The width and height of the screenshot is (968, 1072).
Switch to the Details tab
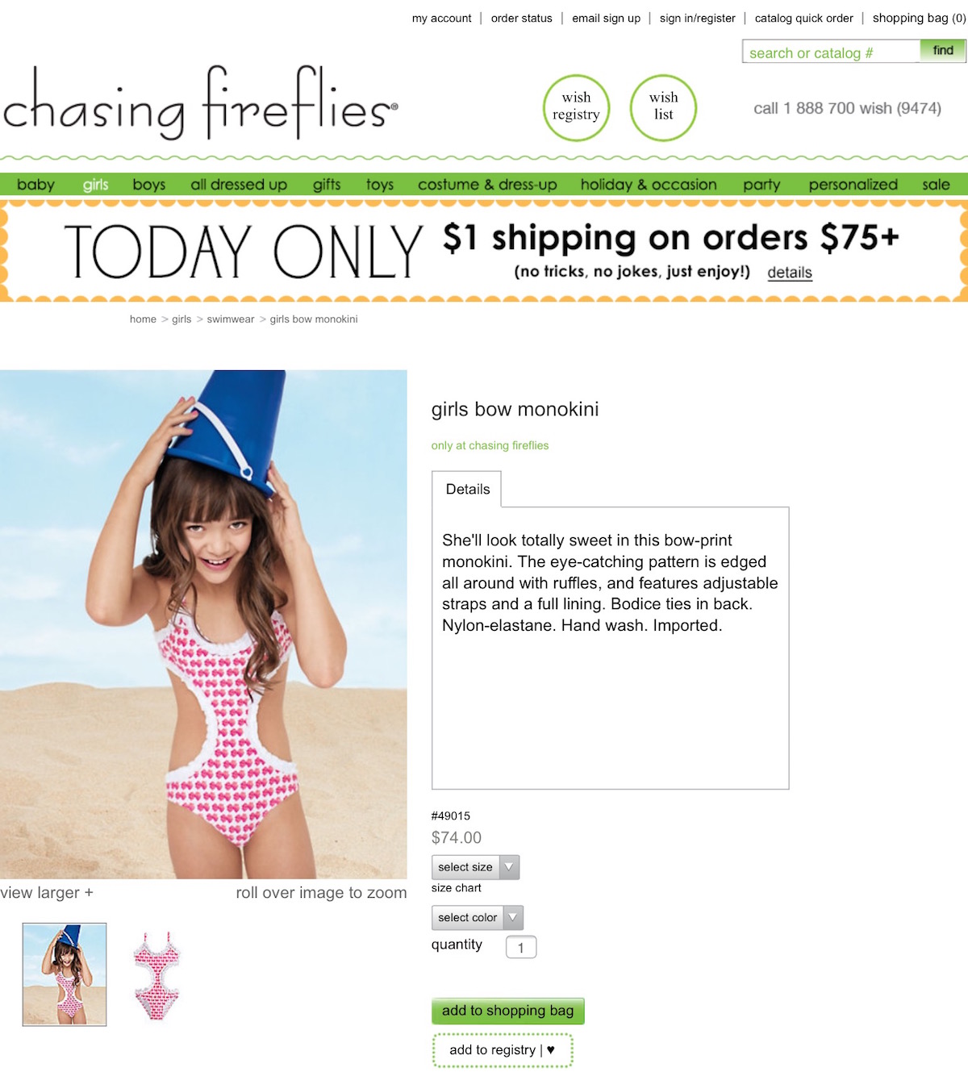[467, 490]
